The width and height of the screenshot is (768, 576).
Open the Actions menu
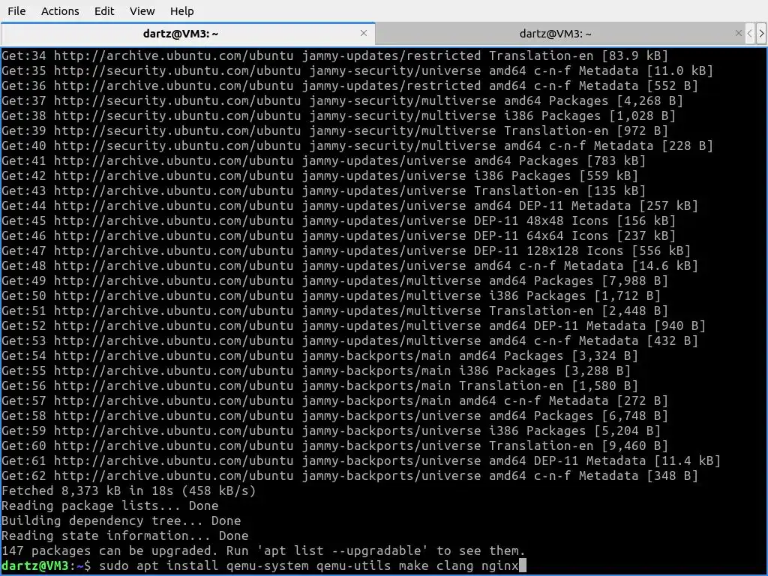tap(60, 10)
